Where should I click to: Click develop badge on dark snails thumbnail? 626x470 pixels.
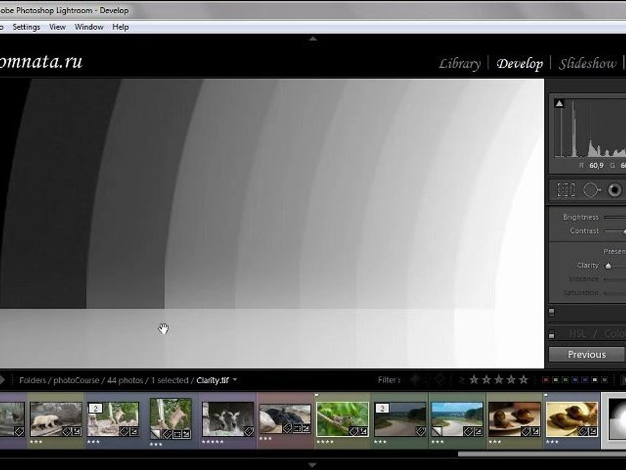pyautogui.click(x=535, y=431)
